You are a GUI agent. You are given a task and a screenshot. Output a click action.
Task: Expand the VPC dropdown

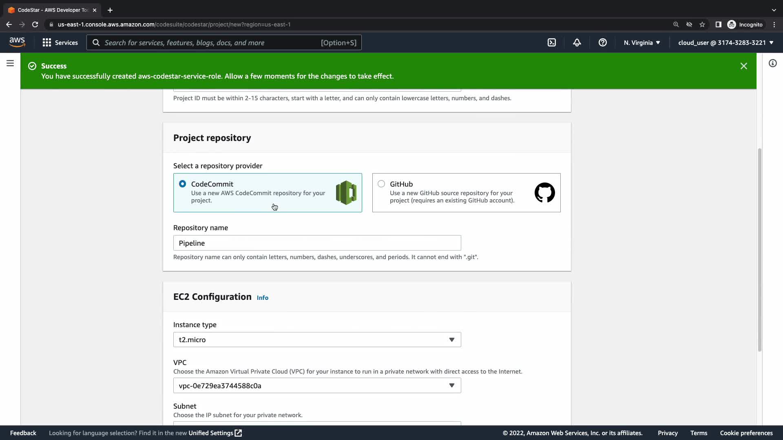pos(317,385)
